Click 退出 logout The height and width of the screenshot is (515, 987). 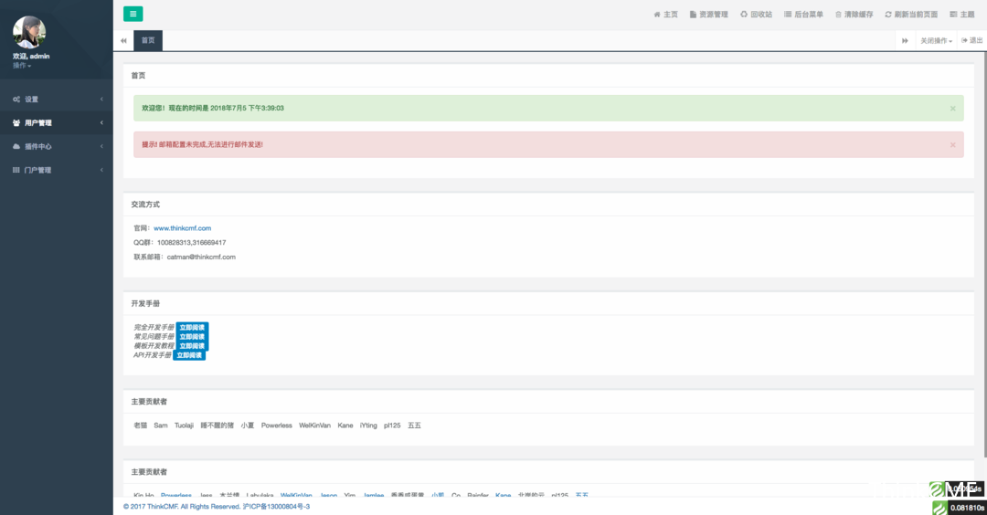(x=972, y=40)
